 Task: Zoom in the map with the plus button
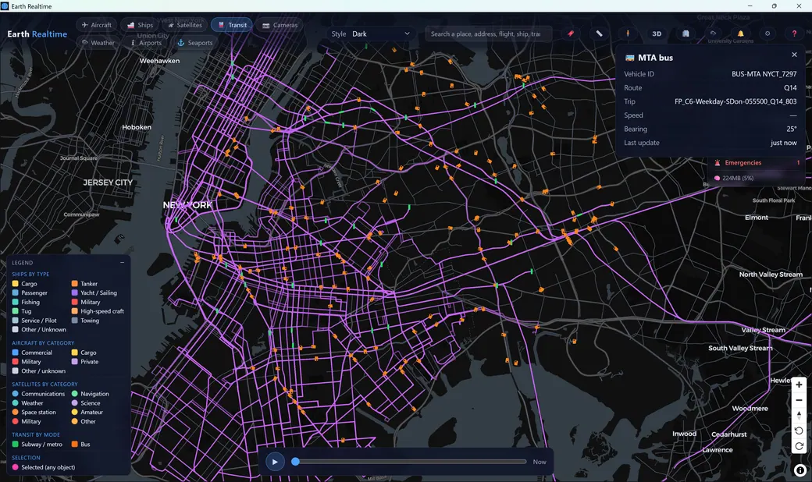click(799, 385)
